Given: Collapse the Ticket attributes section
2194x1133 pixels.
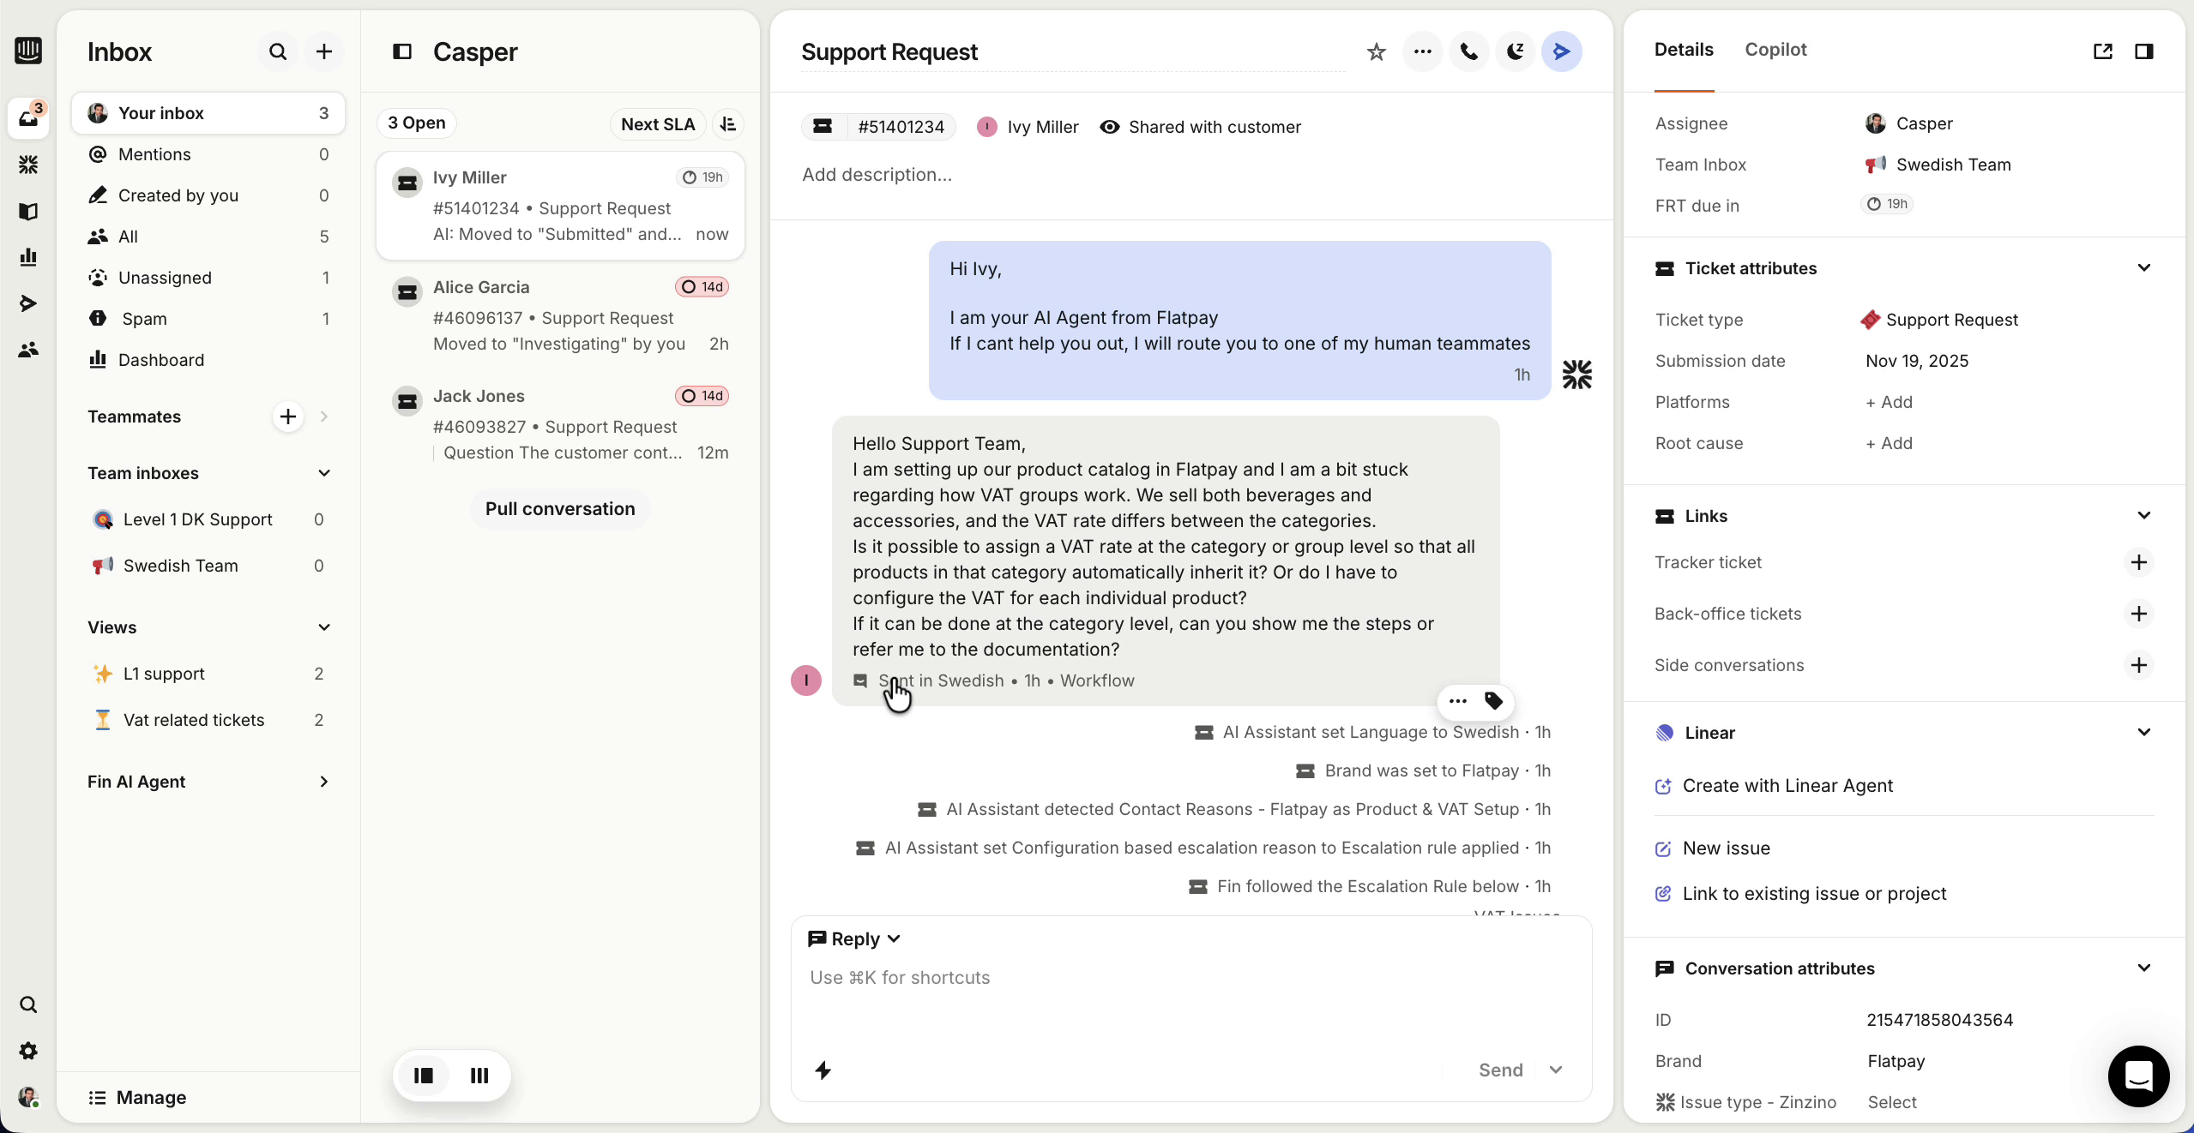Looking at the screenshot, I should [x=2144, y=267].
